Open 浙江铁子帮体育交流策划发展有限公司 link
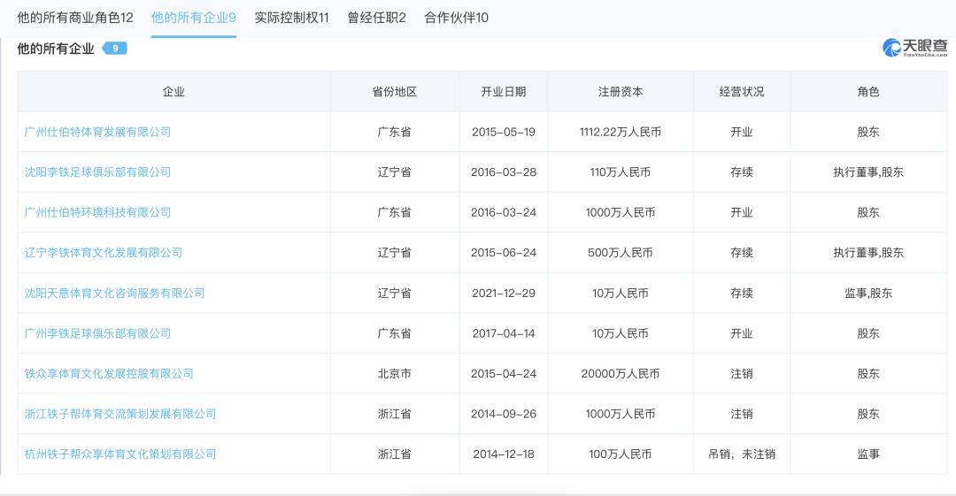The height and width of the screenshot is (496, 956). 120,414
